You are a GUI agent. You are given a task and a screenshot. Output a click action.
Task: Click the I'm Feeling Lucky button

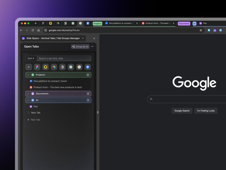click(x=206, y=111)
